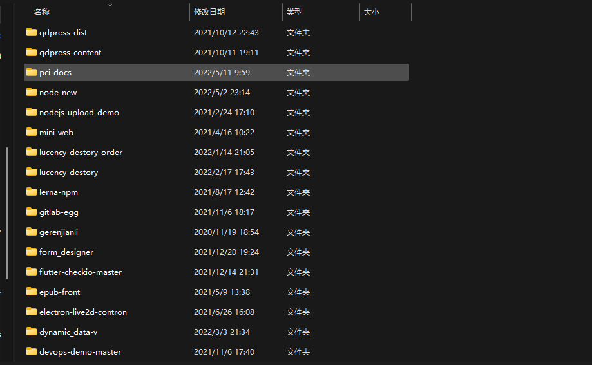Click the pci-docs folder icon
592x365 pixels.
point(32,72)
